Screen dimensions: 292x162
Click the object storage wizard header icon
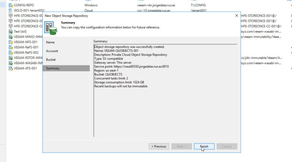point(51,28)
